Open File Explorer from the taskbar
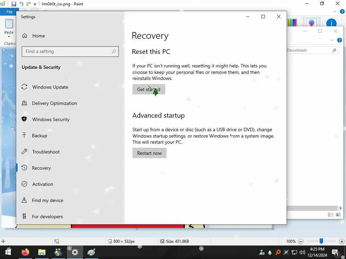The image size is (346, 259). [42, 252]
